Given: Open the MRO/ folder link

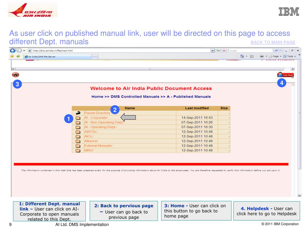Looking at the screenshot, I should 89,150.
